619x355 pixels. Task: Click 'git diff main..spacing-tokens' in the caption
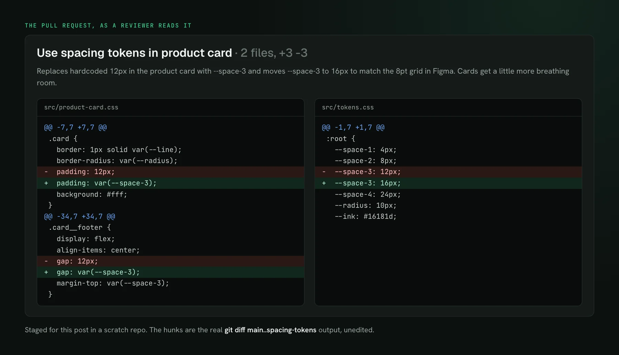(270, 330)
